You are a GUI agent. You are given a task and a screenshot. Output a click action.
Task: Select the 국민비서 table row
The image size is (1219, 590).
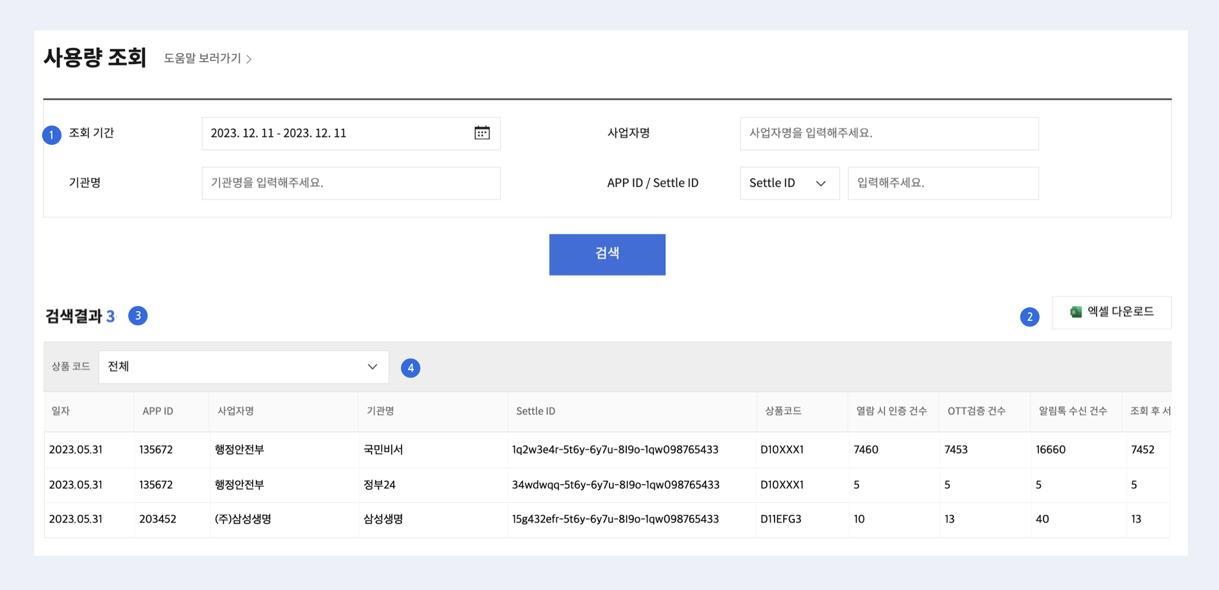[383, 450]
